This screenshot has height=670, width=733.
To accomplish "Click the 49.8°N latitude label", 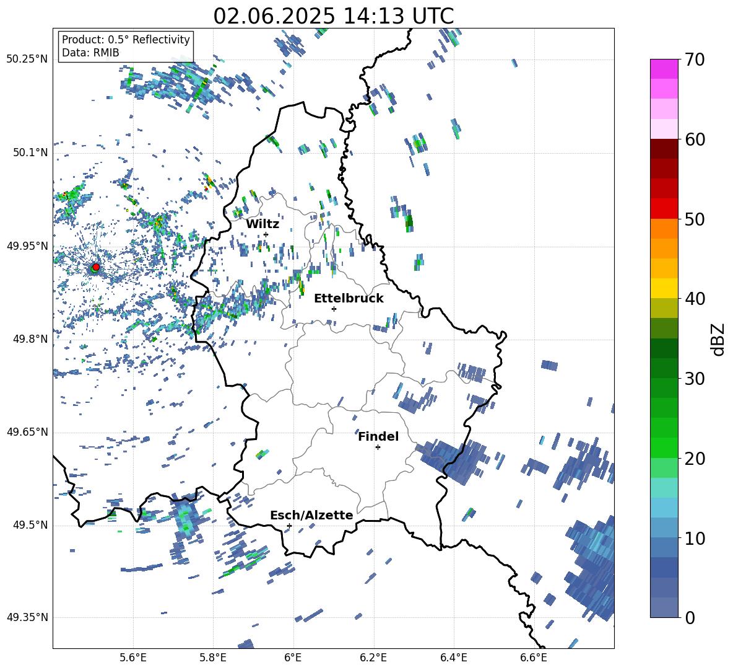I will [30, 339].
